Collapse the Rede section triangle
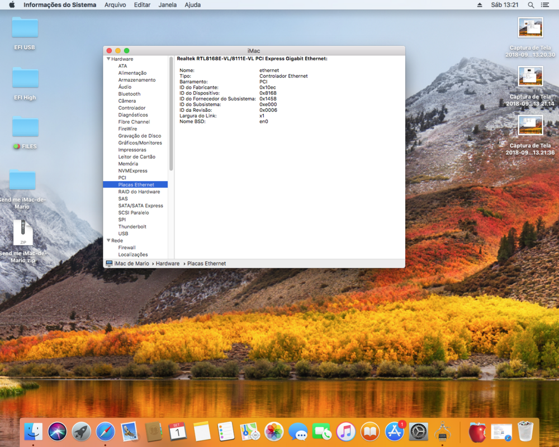 [108, 241]
